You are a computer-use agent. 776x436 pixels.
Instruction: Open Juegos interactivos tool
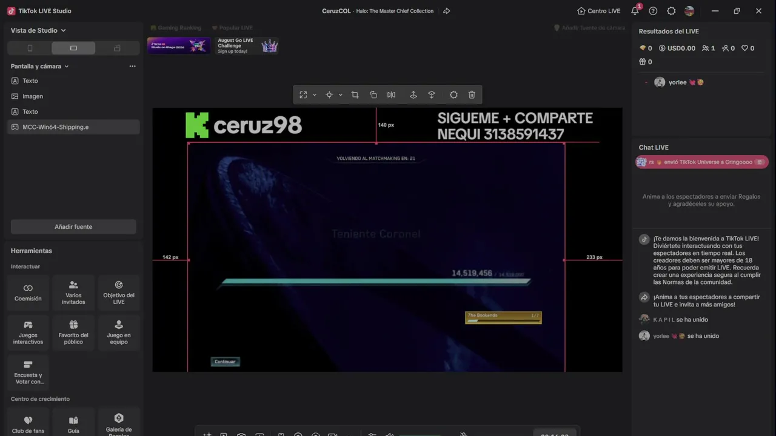28,332
